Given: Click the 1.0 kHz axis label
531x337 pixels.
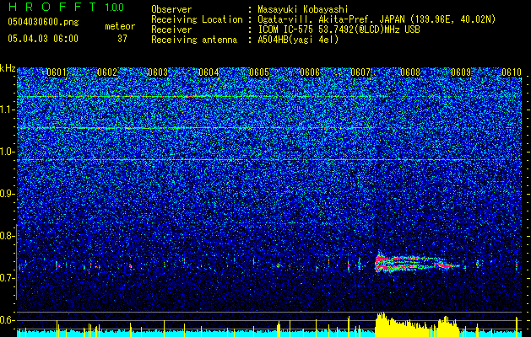Looking at the screenshot, I should (x=8, y=152).
